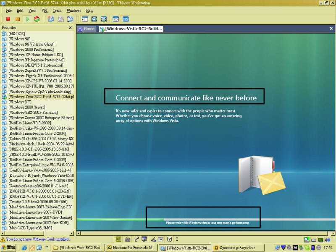Select [Mac-OSX-Tiger-x86_IMG] favorite

(30, 228)
